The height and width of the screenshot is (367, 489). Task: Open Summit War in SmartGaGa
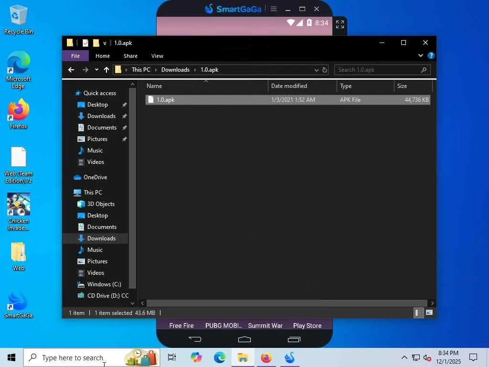pyautogui.click(x=265, y=325)
